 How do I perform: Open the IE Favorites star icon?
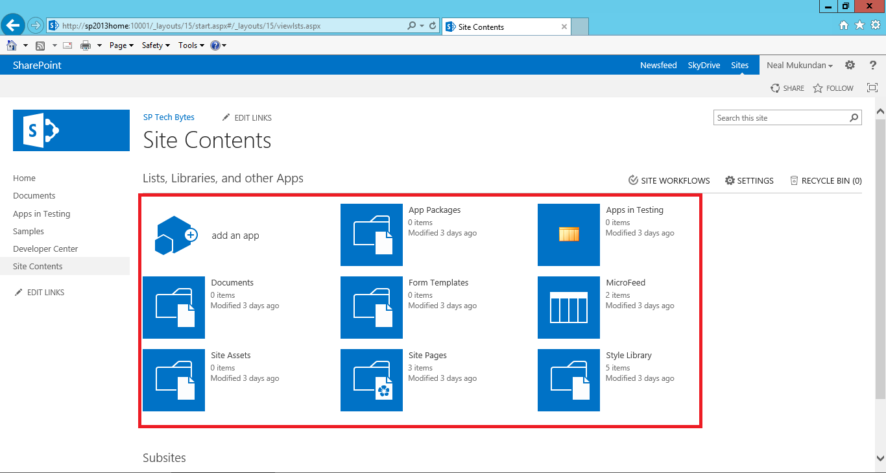pyautogui.click(x=859, y=25)
